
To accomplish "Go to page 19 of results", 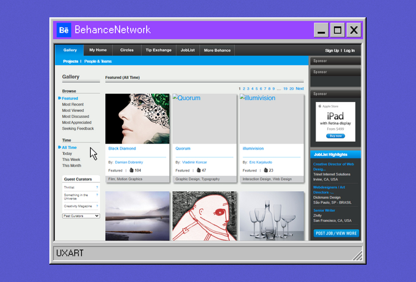I will click(x=285, y=89).
